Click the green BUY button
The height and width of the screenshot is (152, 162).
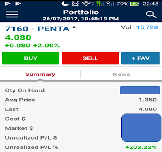pyautogui.click(x=31, y=58)
